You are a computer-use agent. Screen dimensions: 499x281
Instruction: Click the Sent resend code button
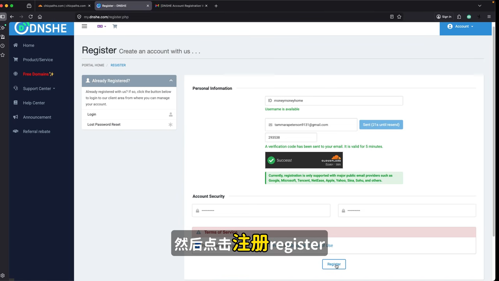[x=381, y=125]
